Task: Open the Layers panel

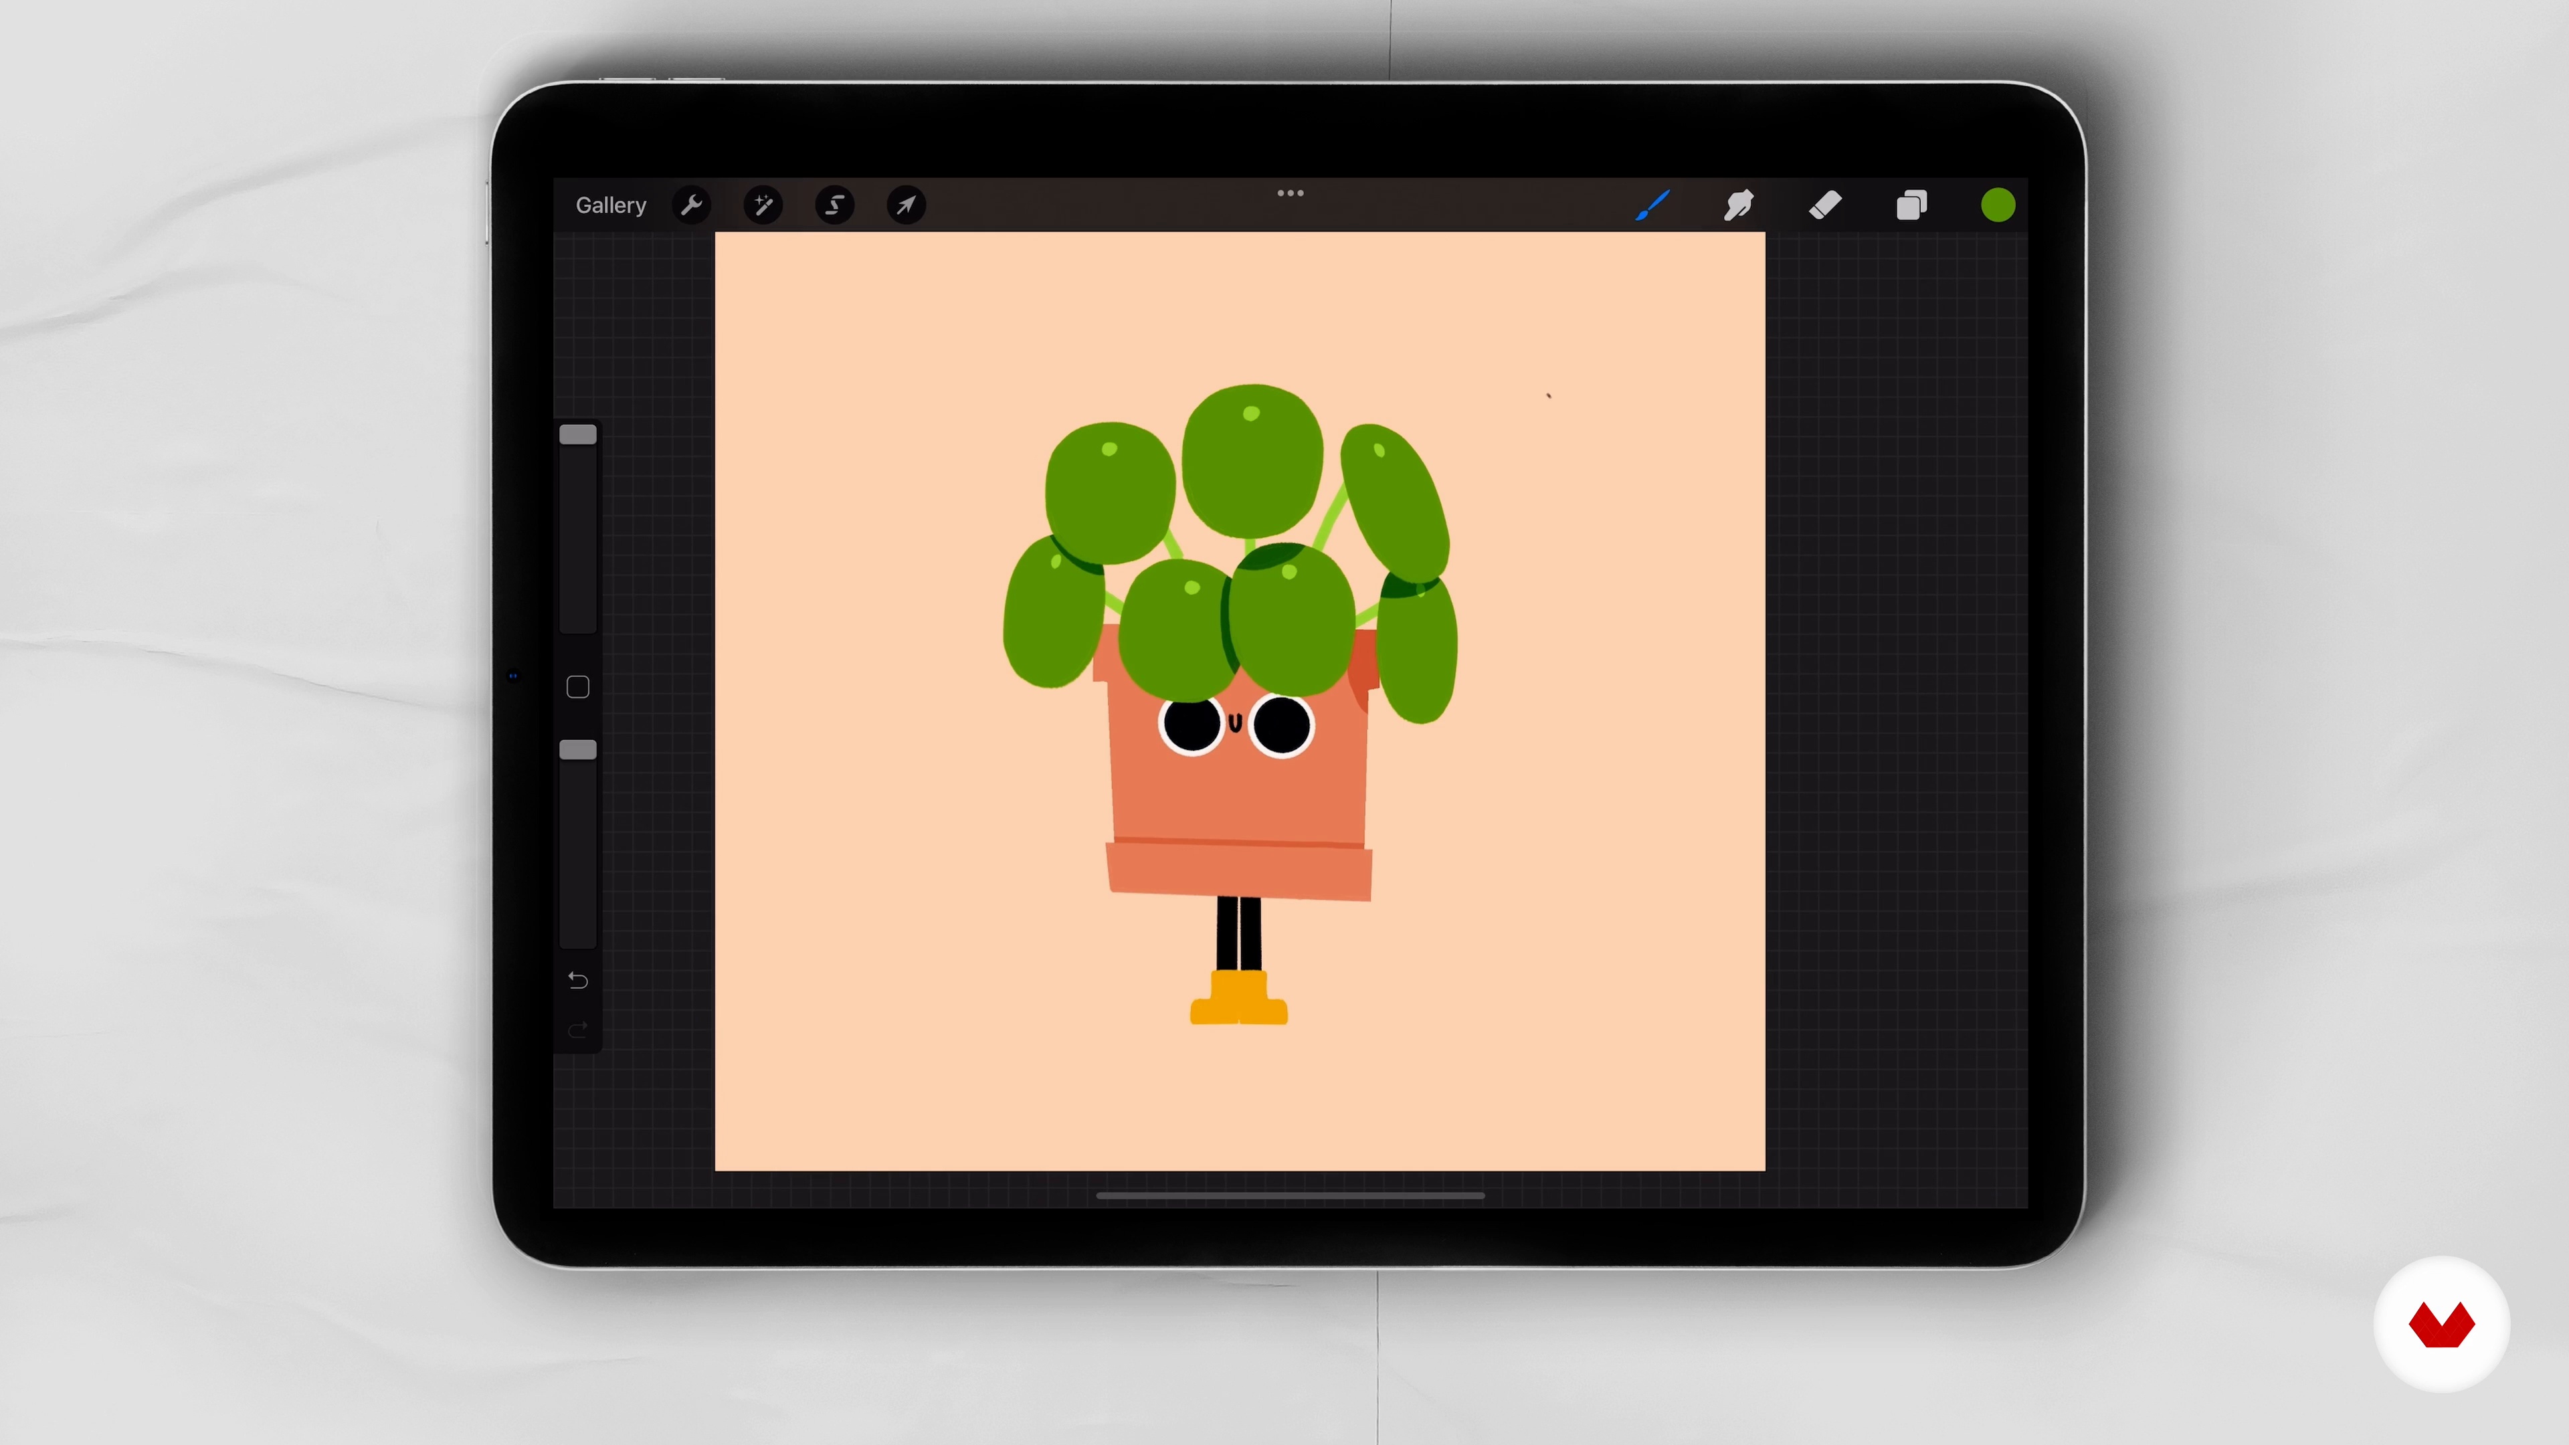Action: pos(1912,205)
